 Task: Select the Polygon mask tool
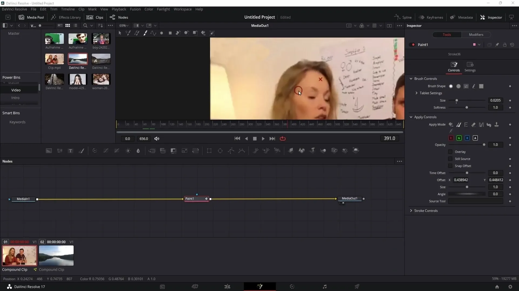coord(232,151)
